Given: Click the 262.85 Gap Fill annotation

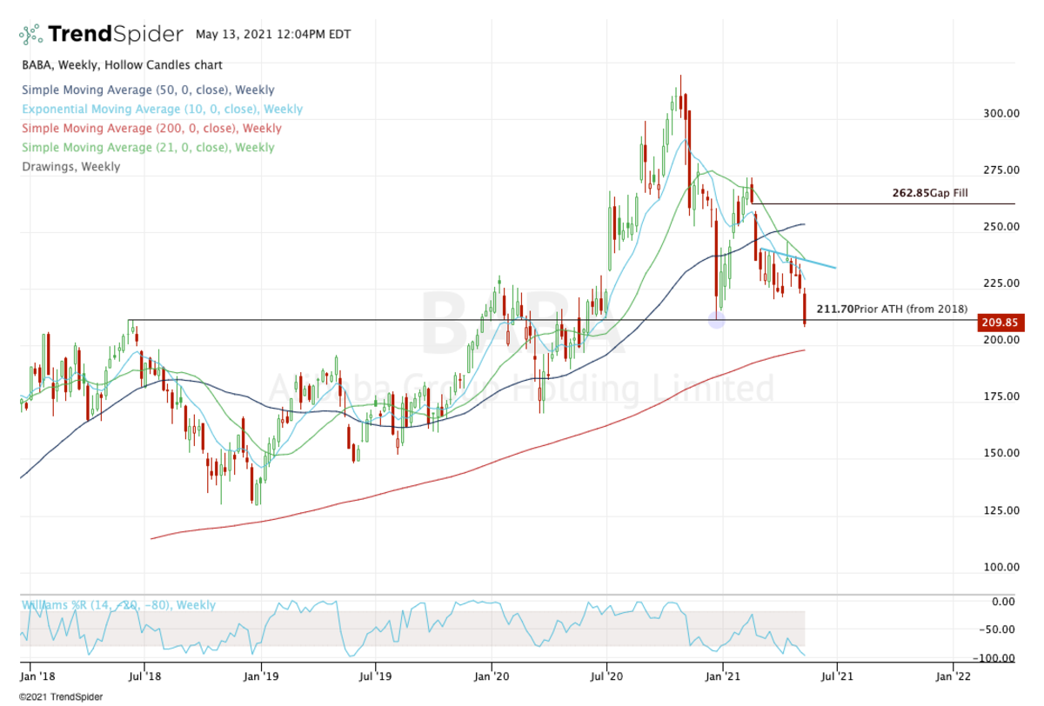Looking at the screenshot, I should pyautogui.click(x=929, y=194).
